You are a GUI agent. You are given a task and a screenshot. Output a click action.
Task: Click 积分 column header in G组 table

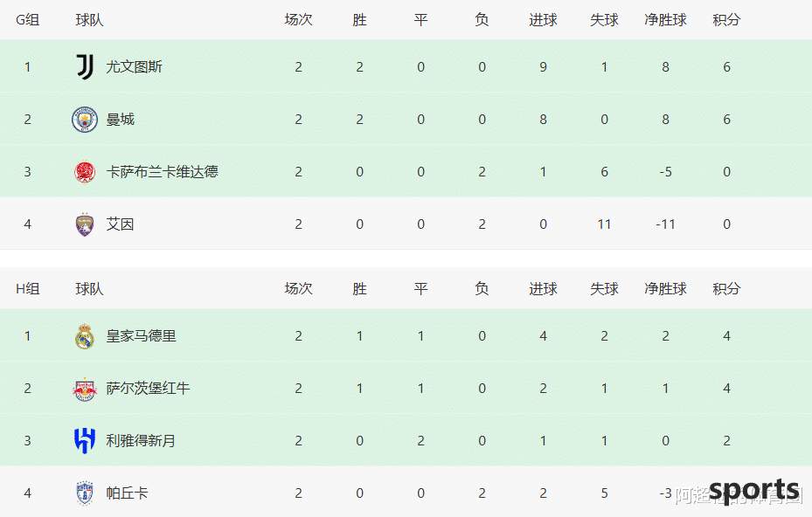pyautogui.click(x=726, y=20)
